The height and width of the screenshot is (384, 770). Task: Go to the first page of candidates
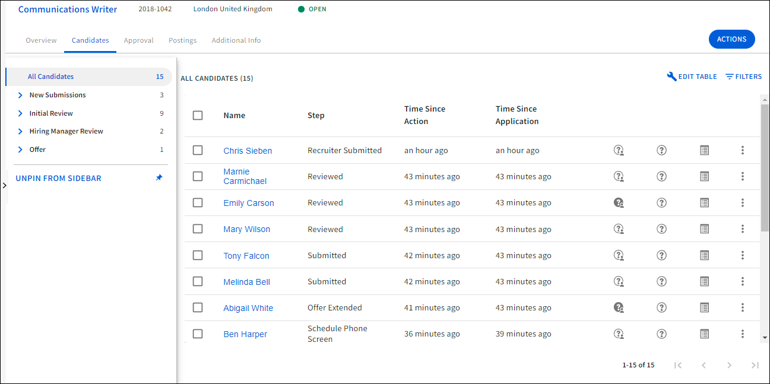tap(678, 365)
